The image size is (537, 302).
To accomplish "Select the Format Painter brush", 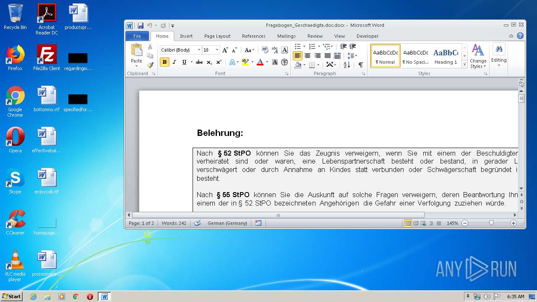I will click(150, 65).
